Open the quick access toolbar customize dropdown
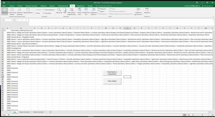This screenshot has width=215, height=117. pyautogui.click(x=19, y=3)
